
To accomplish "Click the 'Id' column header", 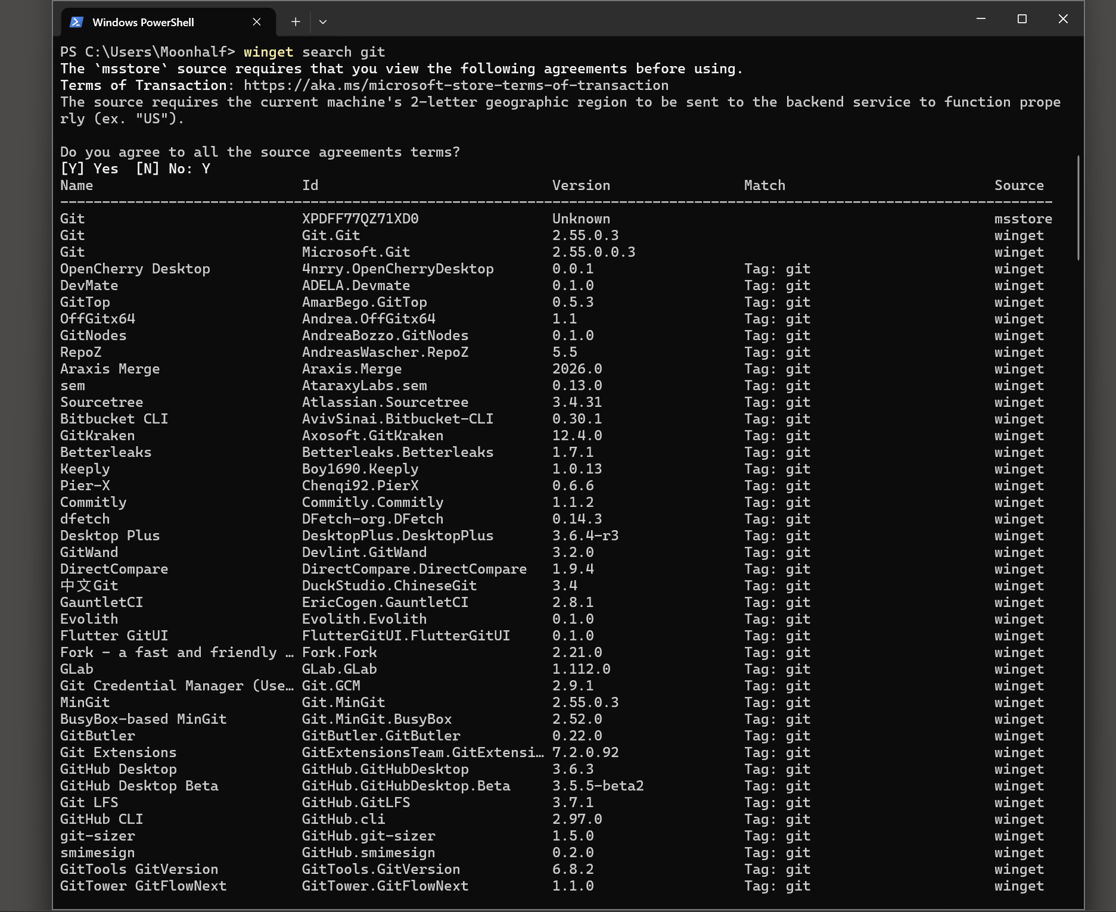I will coord(310,185).
